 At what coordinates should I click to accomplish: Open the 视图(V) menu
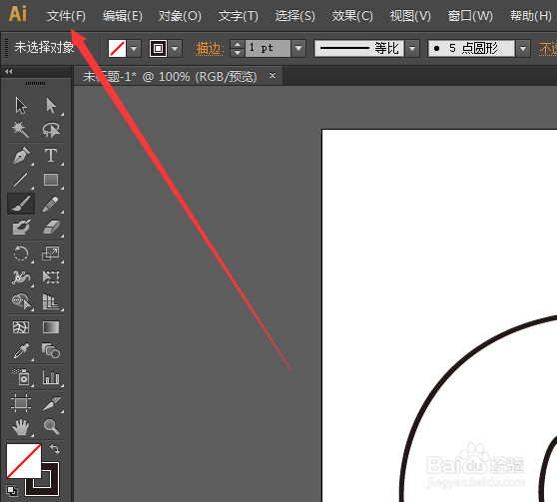coord(410,16)
